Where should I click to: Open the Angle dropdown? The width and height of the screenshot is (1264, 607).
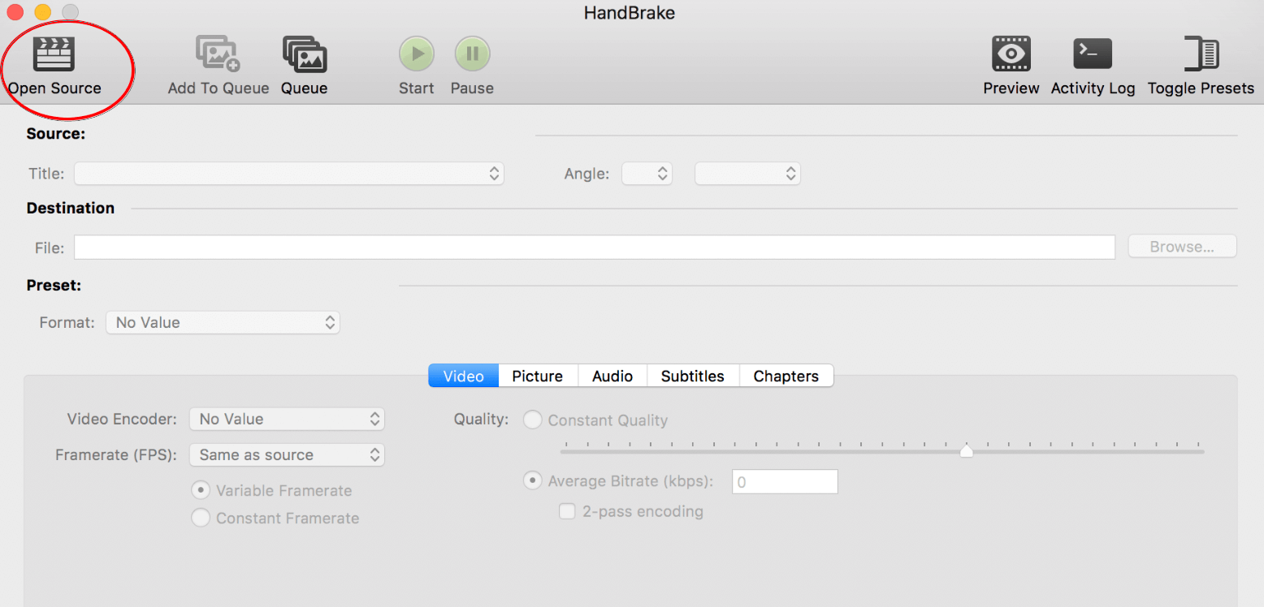(647, 174)
